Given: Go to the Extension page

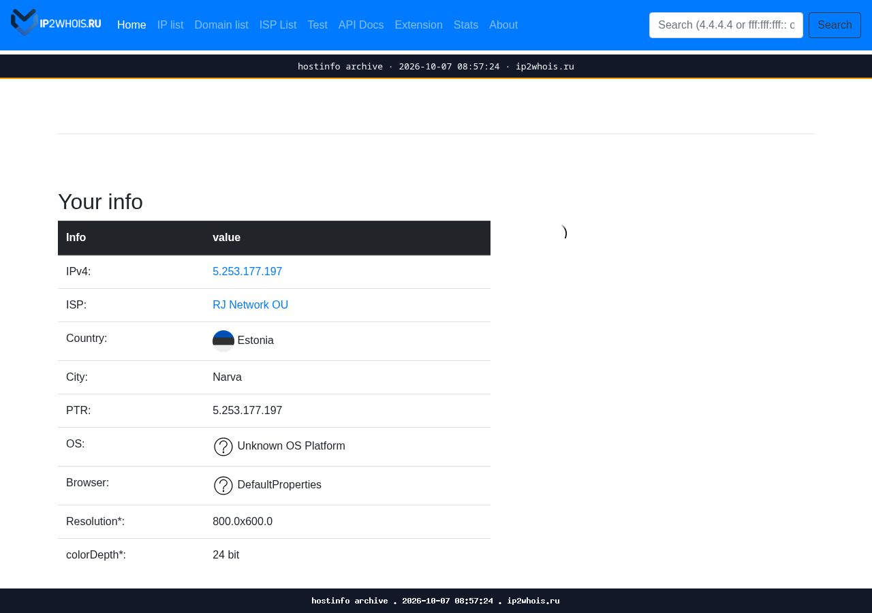Looking at the screenshot, I should coord(418,25).
